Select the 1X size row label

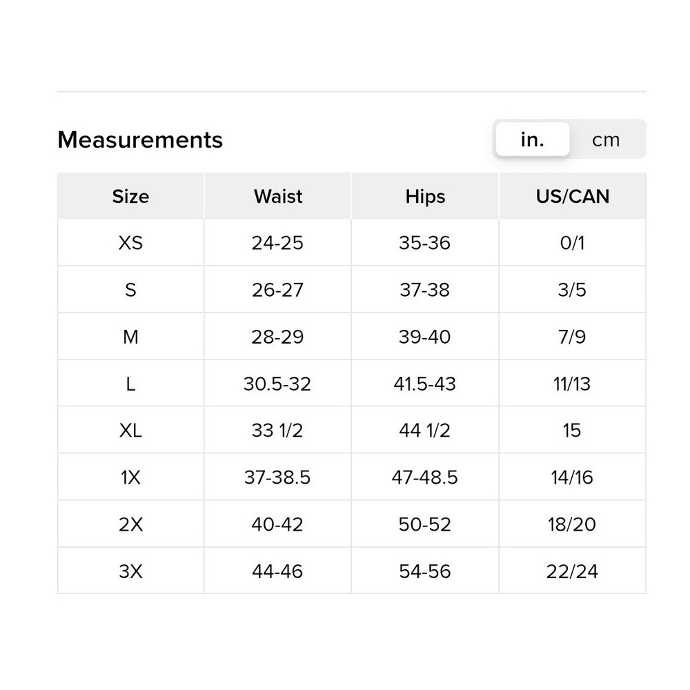click(x=130, y=477)
